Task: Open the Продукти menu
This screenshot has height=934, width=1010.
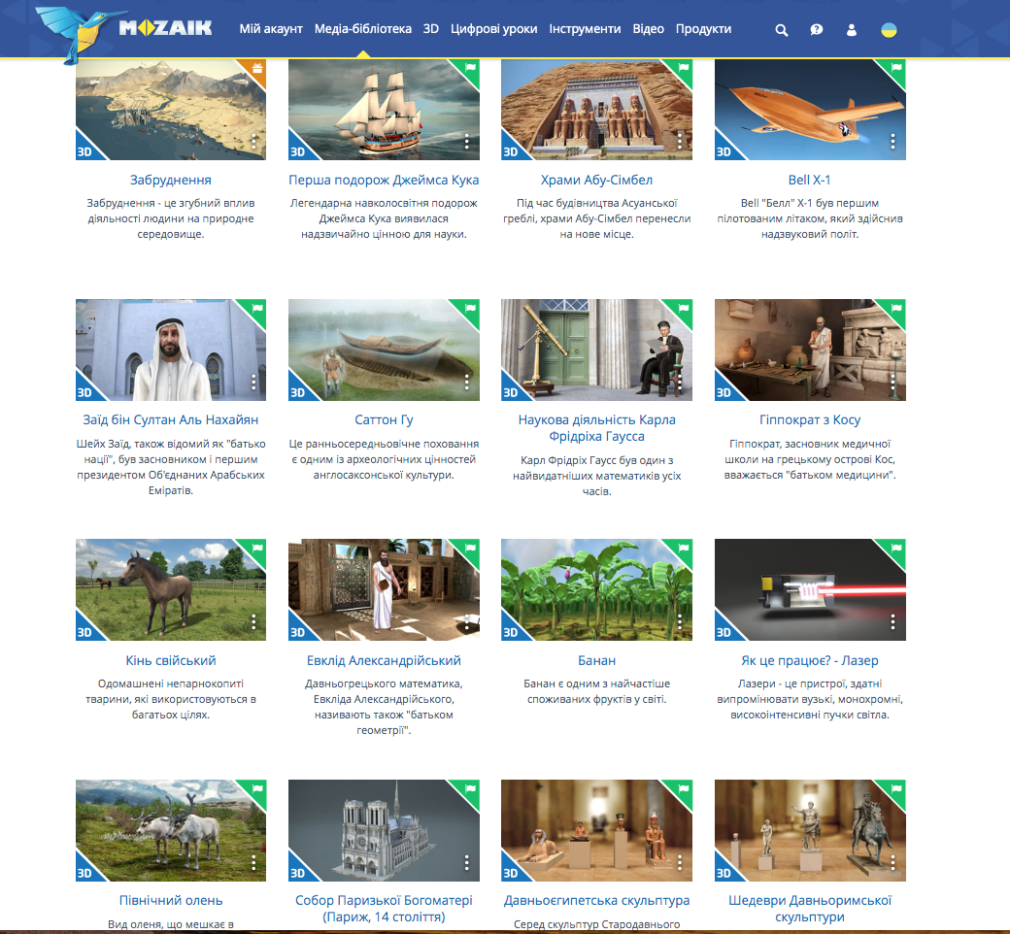Action: tap(703, 29)
